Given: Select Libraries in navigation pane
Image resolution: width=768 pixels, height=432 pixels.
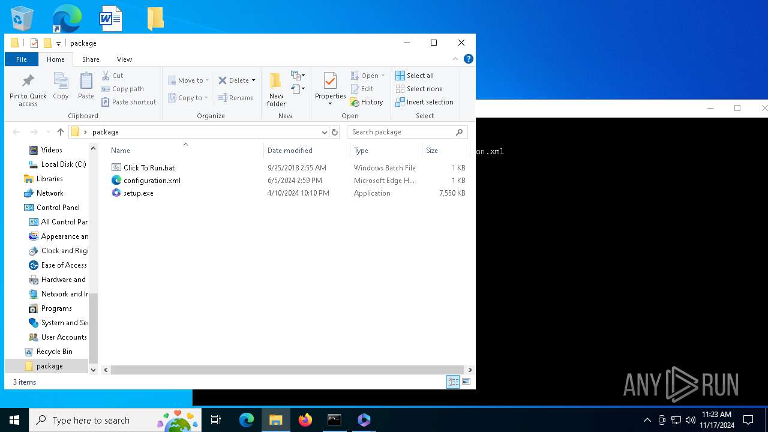Looking at the screenshot, I should click(49, 179).
